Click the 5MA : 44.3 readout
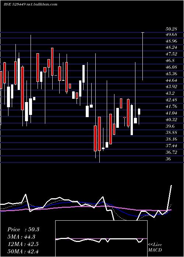184x257 pixels. coord(21,237)
